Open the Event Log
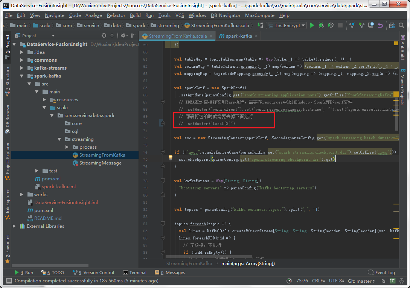 381,273
